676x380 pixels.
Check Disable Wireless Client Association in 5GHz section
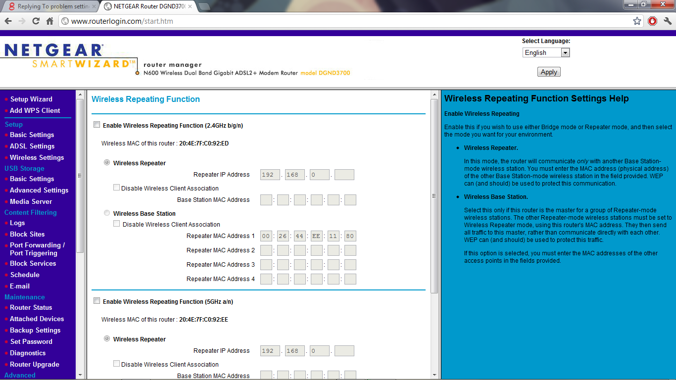click(116, 364)
